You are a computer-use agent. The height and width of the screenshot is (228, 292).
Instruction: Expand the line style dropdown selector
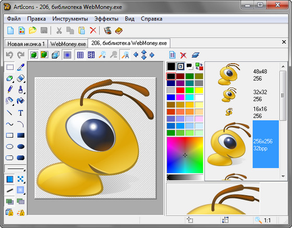(15, 169)
